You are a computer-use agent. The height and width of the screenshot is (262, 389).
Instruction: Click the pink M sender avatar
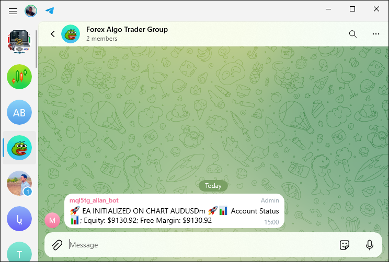point(52,220)
